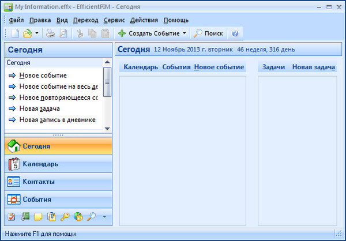Expand the open folder dropdown arrow

(37, 33)
